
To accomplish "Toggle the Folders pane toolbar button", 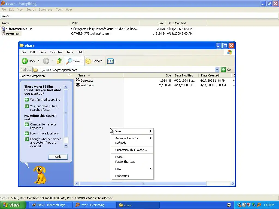I will pyautogui.click(x=94, y=61).
